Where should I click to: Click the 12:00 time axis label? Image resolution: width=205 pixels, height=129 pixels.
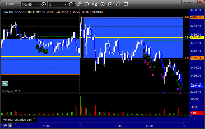point(119,126)
